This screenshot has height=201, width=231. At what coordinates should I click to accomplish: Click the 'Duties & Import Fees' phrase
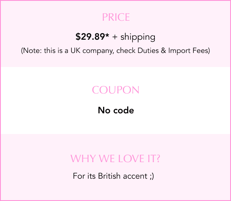pos(174,51)
